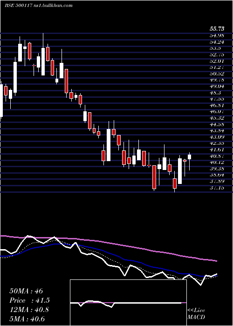Click the 37.89 price axis label
This screenshot has height=326, width=233.
(217, 181)
